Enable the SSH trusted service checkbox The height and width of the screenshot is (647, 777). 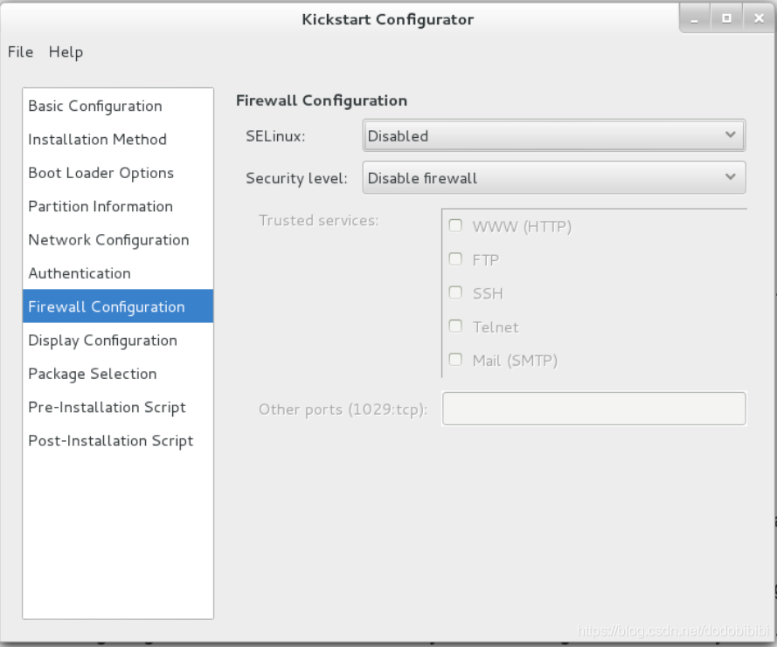[455, 293]
